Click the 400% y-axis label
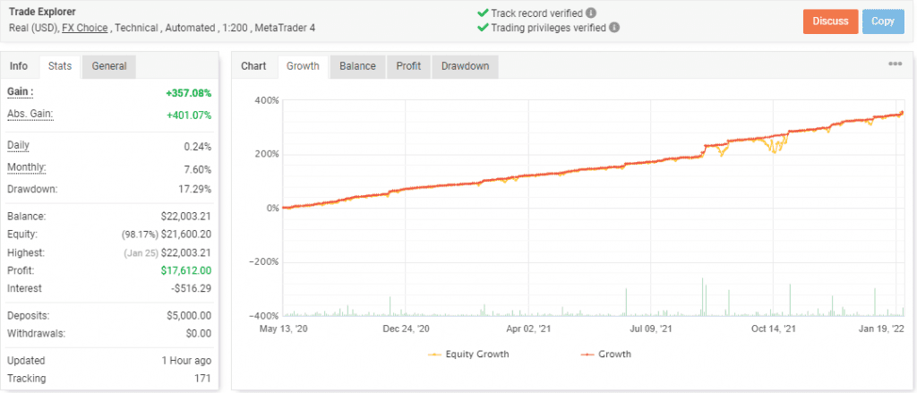This screenshot has width=917, height=393. (x=267, y=100)
